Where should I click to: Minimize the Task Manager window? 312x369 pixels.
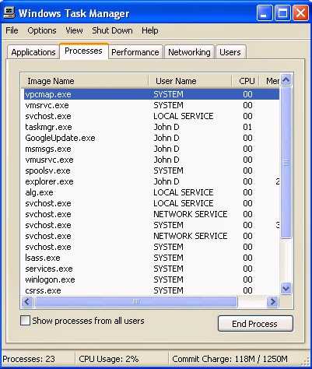click(x=265, y=13)
